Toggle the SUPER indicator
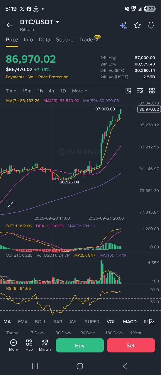161x375 pixels. tap(92, 322)
